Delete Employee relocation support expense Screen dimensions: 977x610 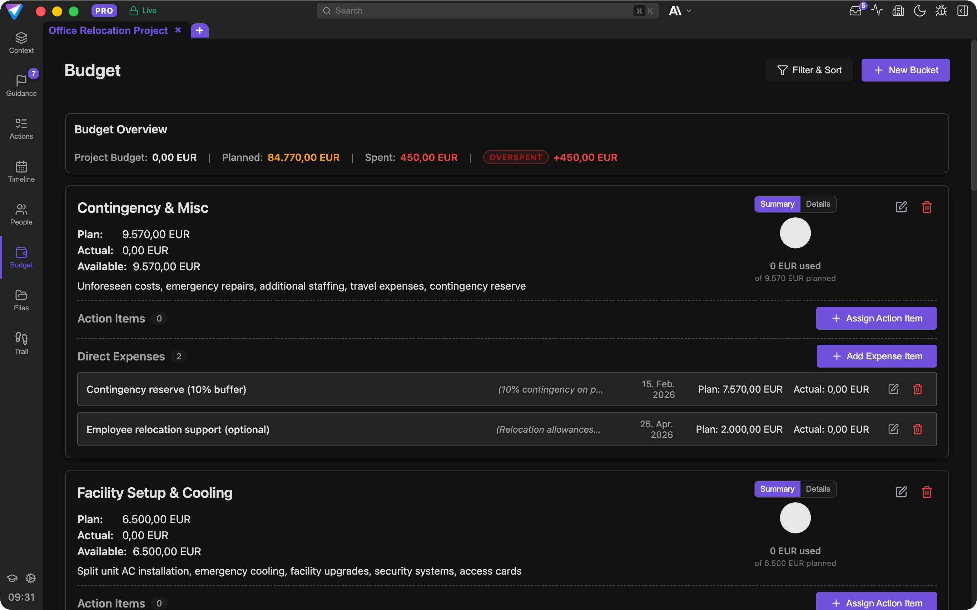point(917,429)
